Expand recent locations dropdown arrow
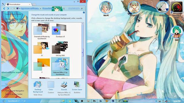 tap(11, 9)
